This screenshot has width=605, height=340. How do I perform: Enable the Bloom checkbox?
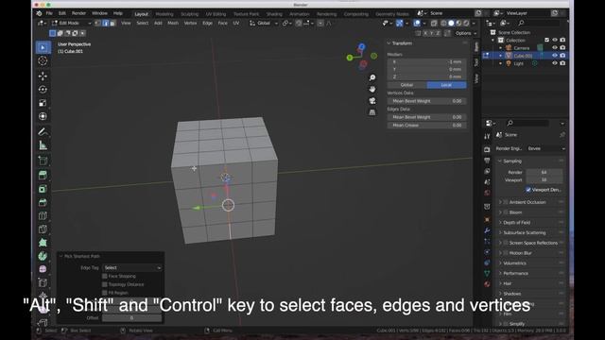[506, 212]
